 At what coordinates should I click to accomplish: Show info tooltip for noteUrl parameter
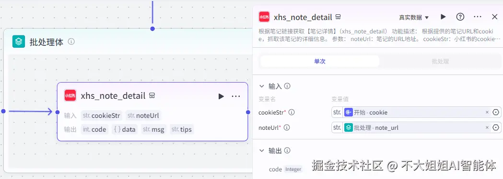tap(287, 127)
